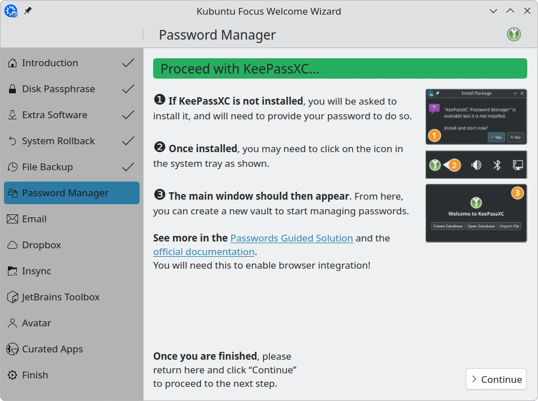Click the Install Package dialog screenshot thumbnail
The width and height of the screenshot is (538, 401).
(x=476, y=117)
